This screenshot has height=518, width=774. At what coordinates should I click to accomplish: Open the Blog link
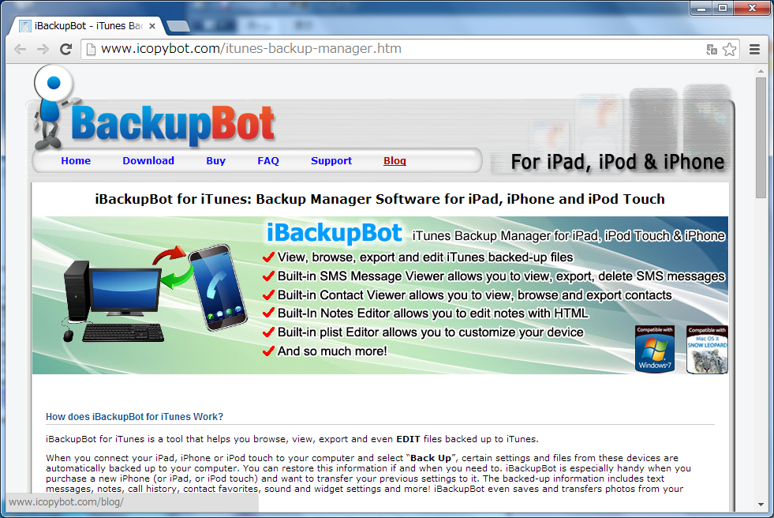394,160
